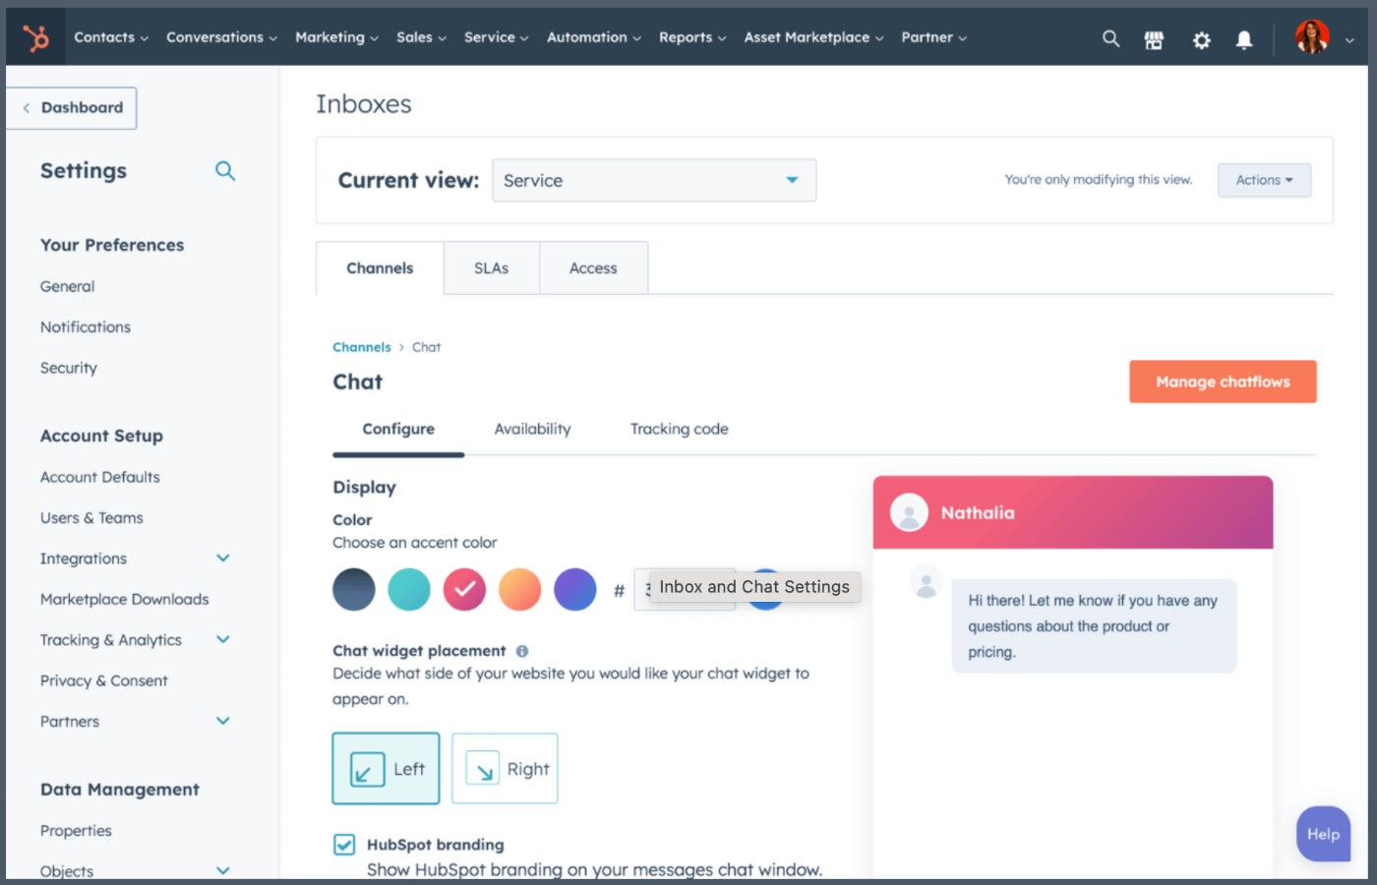Click the chat widget placement info icon
The image size is (1377, 885).
coord(522,651)
